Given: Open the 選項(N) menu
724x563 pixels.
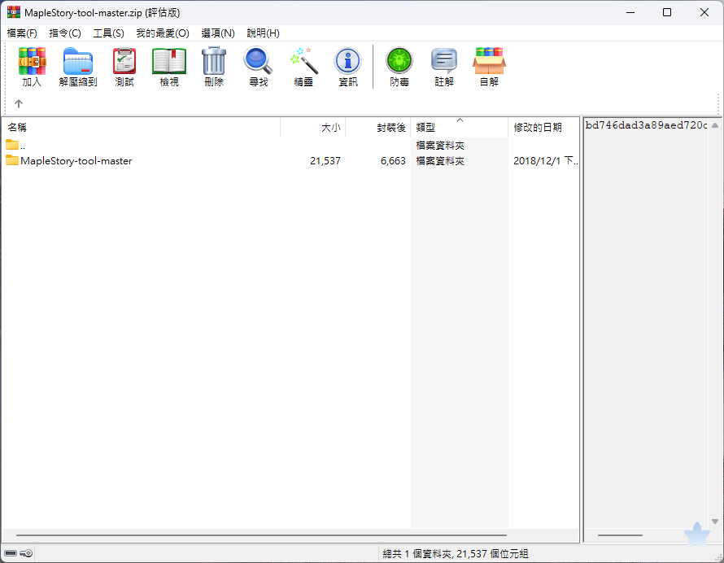Looking at the screenshot, I should pos(218,33).
